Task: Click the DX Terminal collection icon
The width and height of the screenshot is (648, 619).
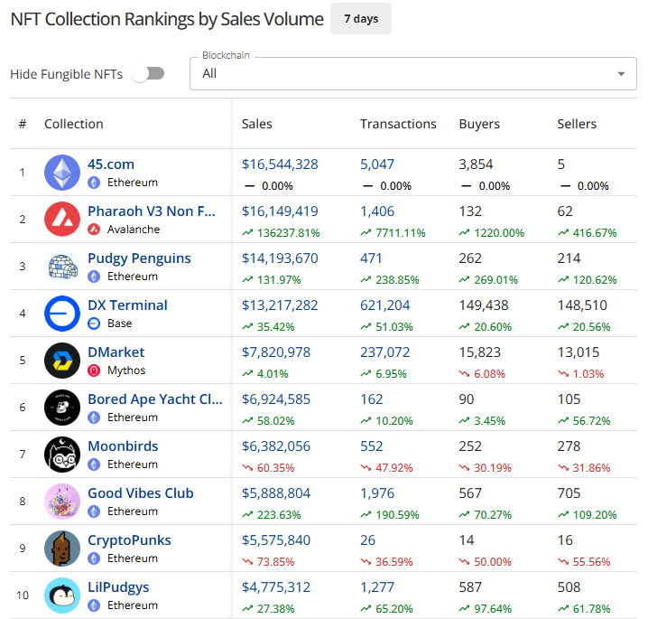Action: [x=62, y=314]
